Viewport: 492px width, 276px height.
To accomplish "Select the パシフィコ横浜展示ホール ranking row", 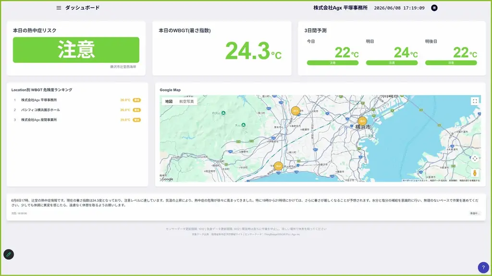I will (x=77, y=110).
